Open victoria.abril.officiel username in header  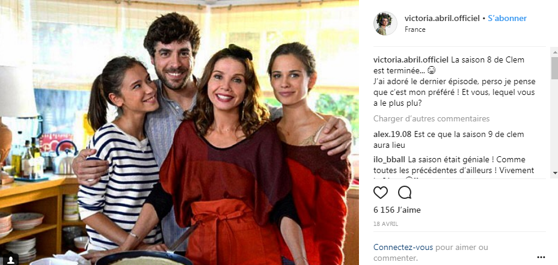[442, 19]
